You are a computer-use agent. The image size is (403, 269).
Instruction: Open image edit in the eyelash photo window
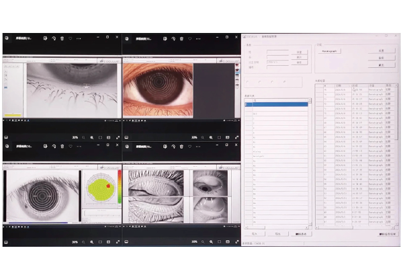tap(45, 38)
